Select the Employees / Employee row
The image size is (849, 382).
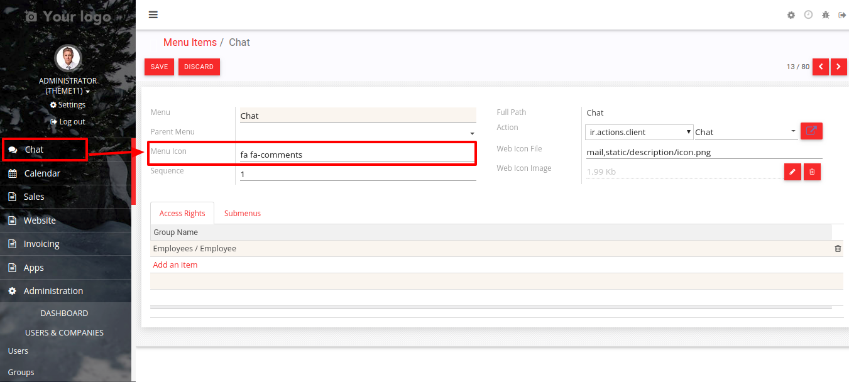pos(496,249)
